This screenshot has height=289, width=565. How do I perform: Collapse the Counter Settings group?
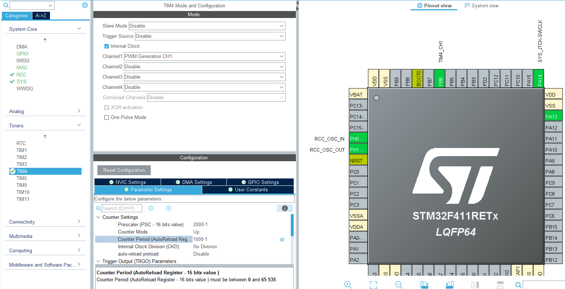[99, 217]
